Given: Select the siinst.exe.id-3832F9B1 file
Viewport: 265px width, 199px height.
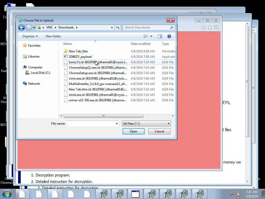Looking at the screenshot, I should tap(119, 95).
